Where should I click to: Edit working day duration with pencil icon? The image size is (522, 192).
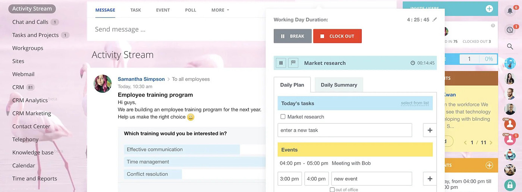tap(435, 19)
